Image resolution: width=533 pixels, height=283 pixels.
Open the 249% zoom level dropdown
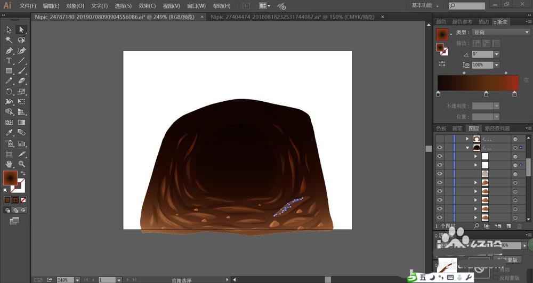[77, 280]
